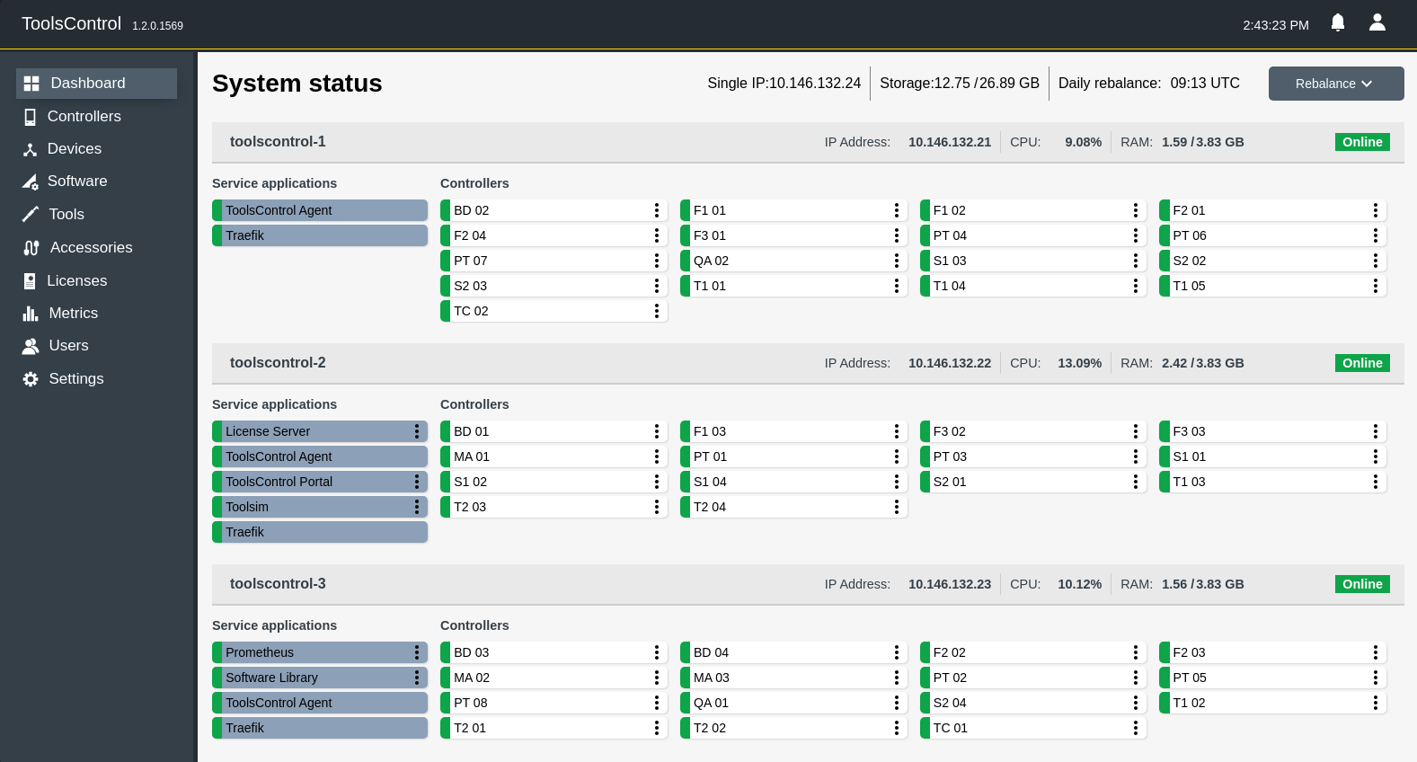Open the kebab menu for controller QA 01
Viewport: 1417px width, 762px height.
click(897, 703)
